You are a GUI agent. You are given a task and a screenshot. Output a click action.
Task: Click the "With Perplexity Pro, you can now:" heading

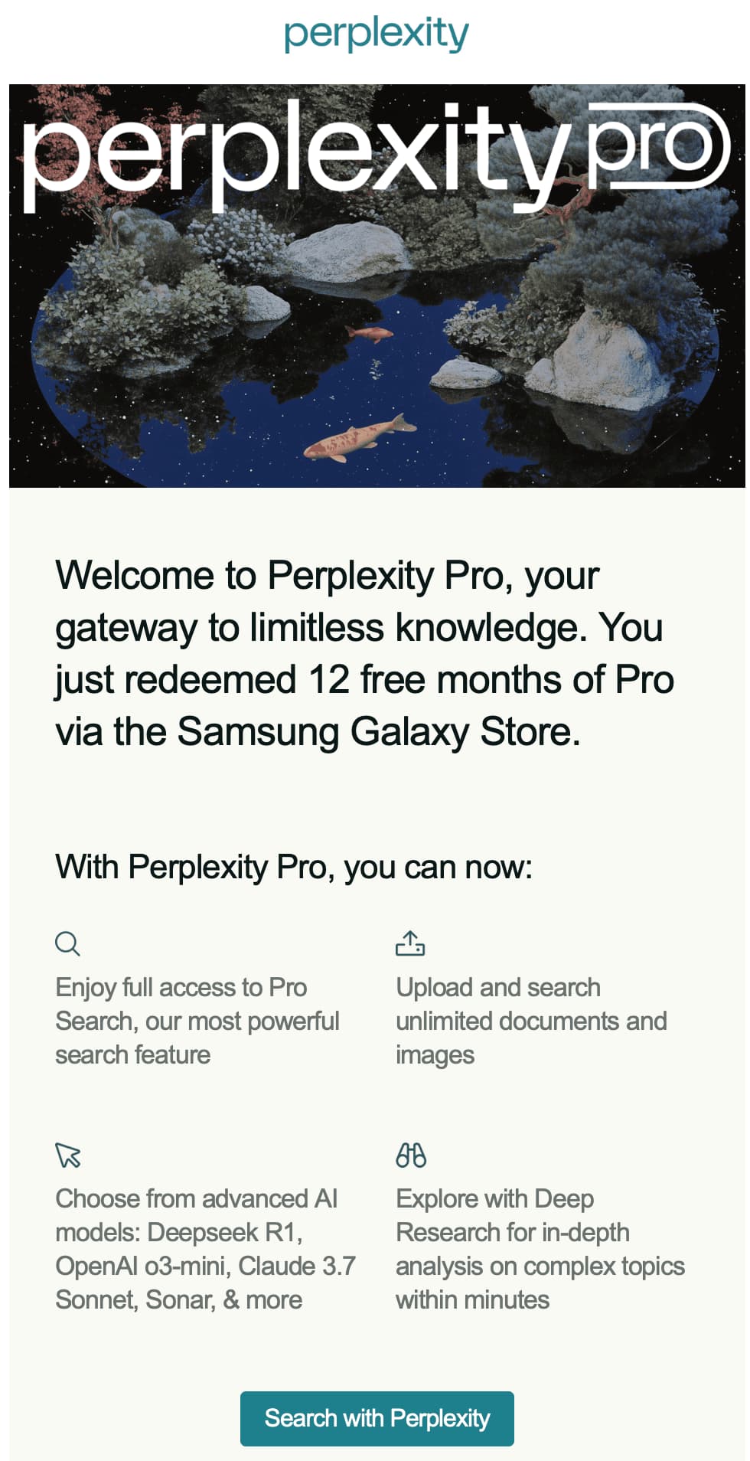point(294,868)
